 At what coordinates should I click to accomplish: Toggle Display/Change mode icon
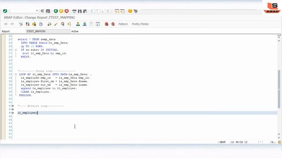point(21,24)
